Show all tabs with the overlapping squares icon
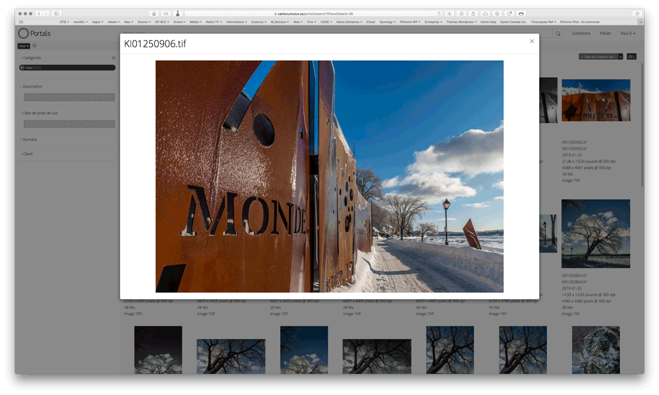Screen dimensions: 659x395 (x=637, y=14)
